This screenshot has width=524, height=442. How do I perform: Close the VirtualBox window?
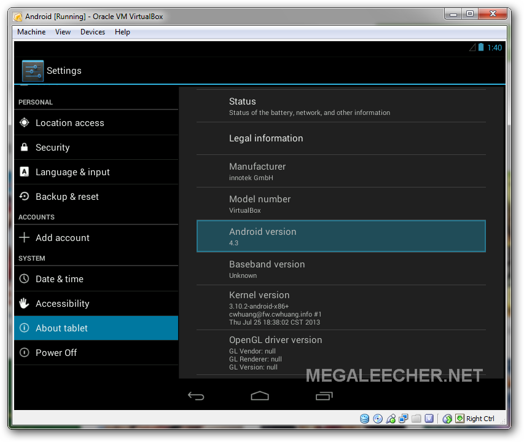tap(493, 14)
